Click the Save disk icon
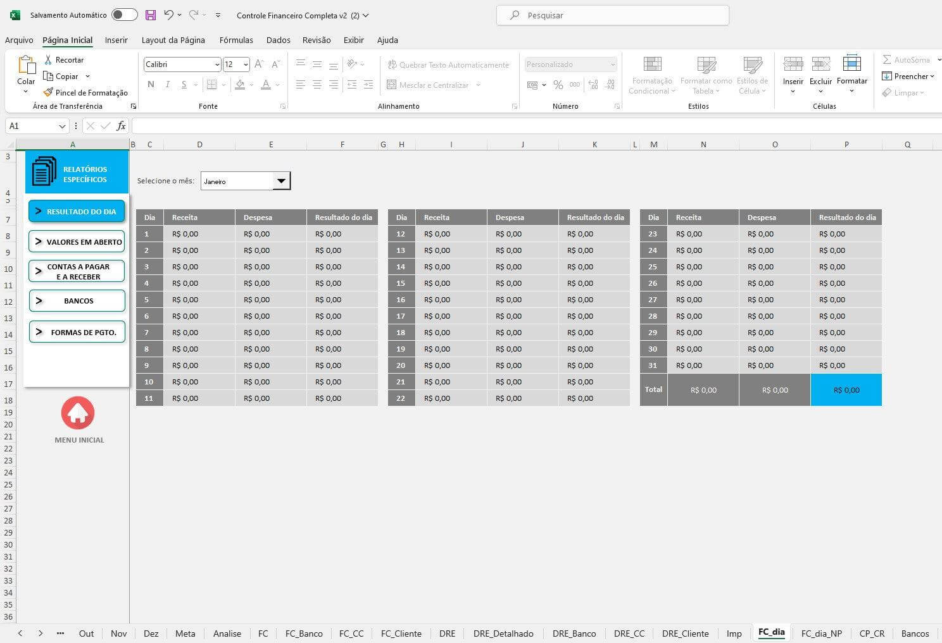 tap(150, 15)
